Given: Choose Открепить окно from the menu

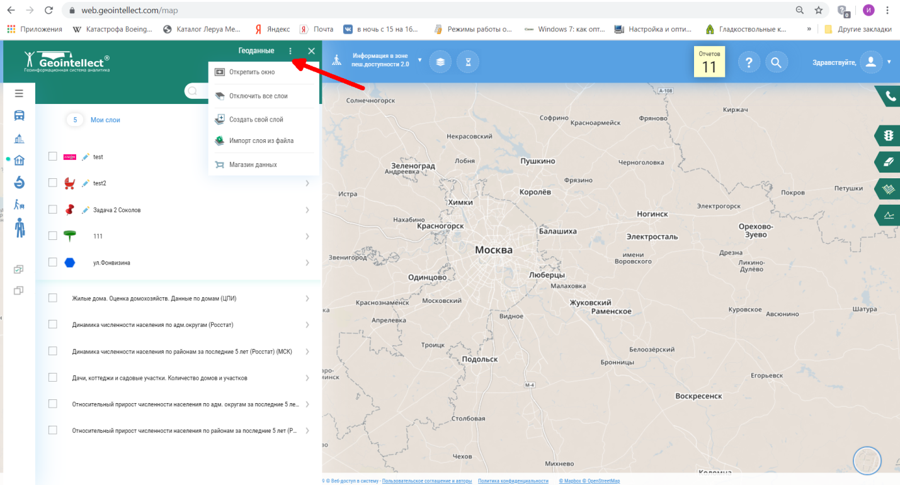Looking at the screenshot, I should click(264, 72).
